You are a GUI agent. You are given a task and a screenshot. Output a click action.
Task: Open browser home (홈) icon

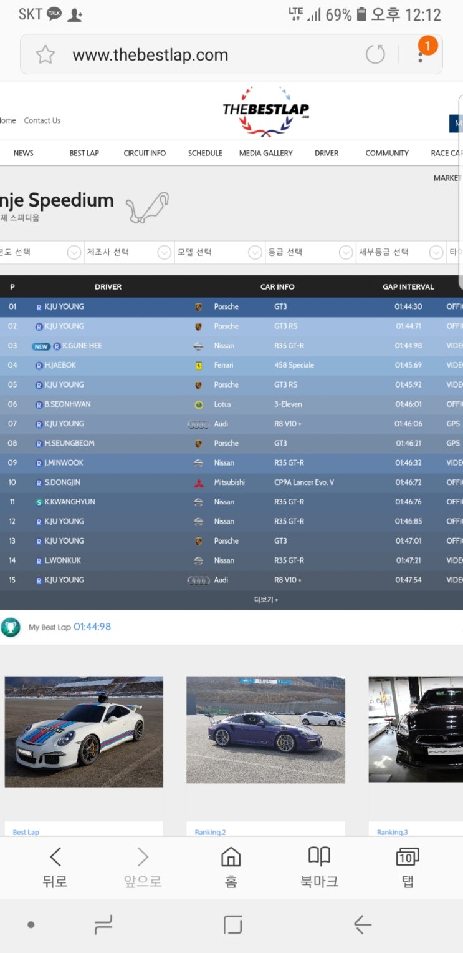[x=231, y=867]
